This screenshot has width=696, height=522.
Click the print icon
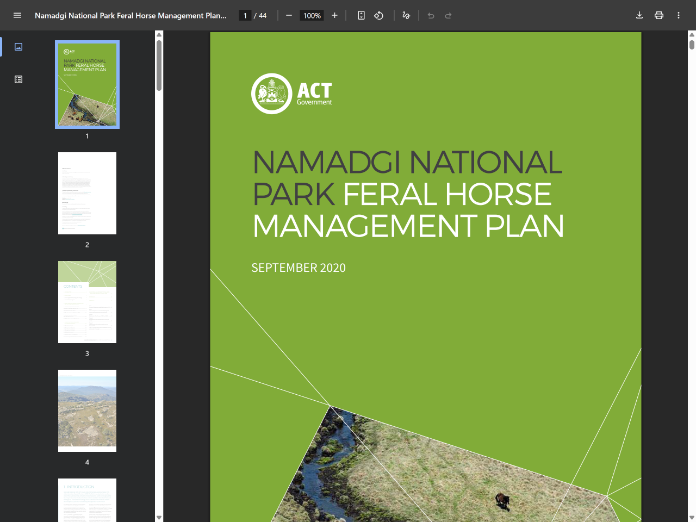click(x=659, y=15)
